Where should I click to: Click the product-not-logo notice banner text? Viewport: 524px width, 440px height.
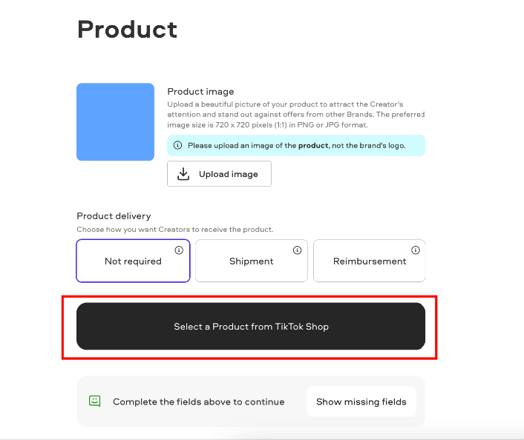[x=296, y=145]
